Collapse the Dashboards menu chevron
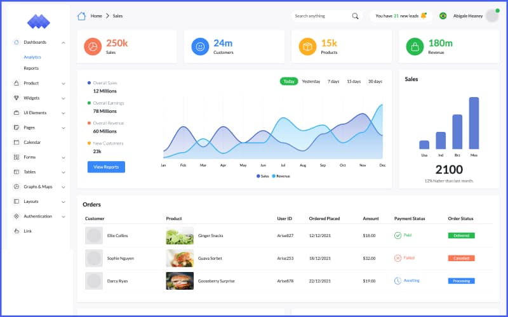This screenshot has height=317, width=508. [63, 42]
